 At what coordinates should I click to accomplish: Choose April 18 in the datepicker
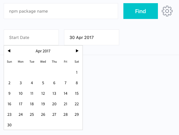tap(32, 104)
